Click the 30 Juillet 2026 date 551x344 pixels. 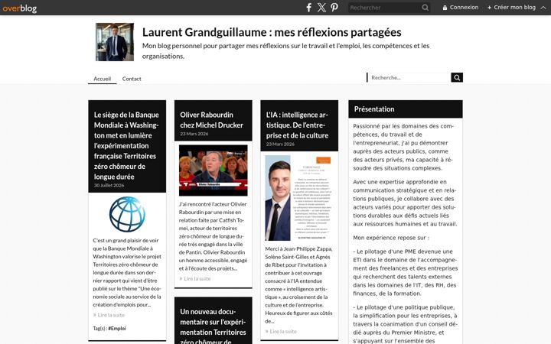pyautogui.click(x=109, y=185)
